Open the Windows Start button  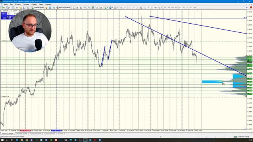pos(2,140)
